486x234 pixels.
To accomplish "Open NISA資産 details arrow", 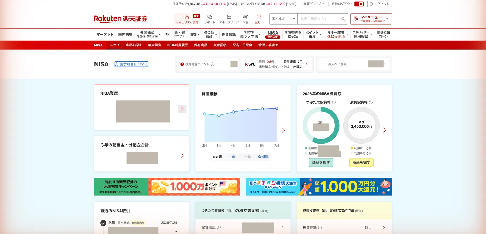I will (x=182, y=109).
